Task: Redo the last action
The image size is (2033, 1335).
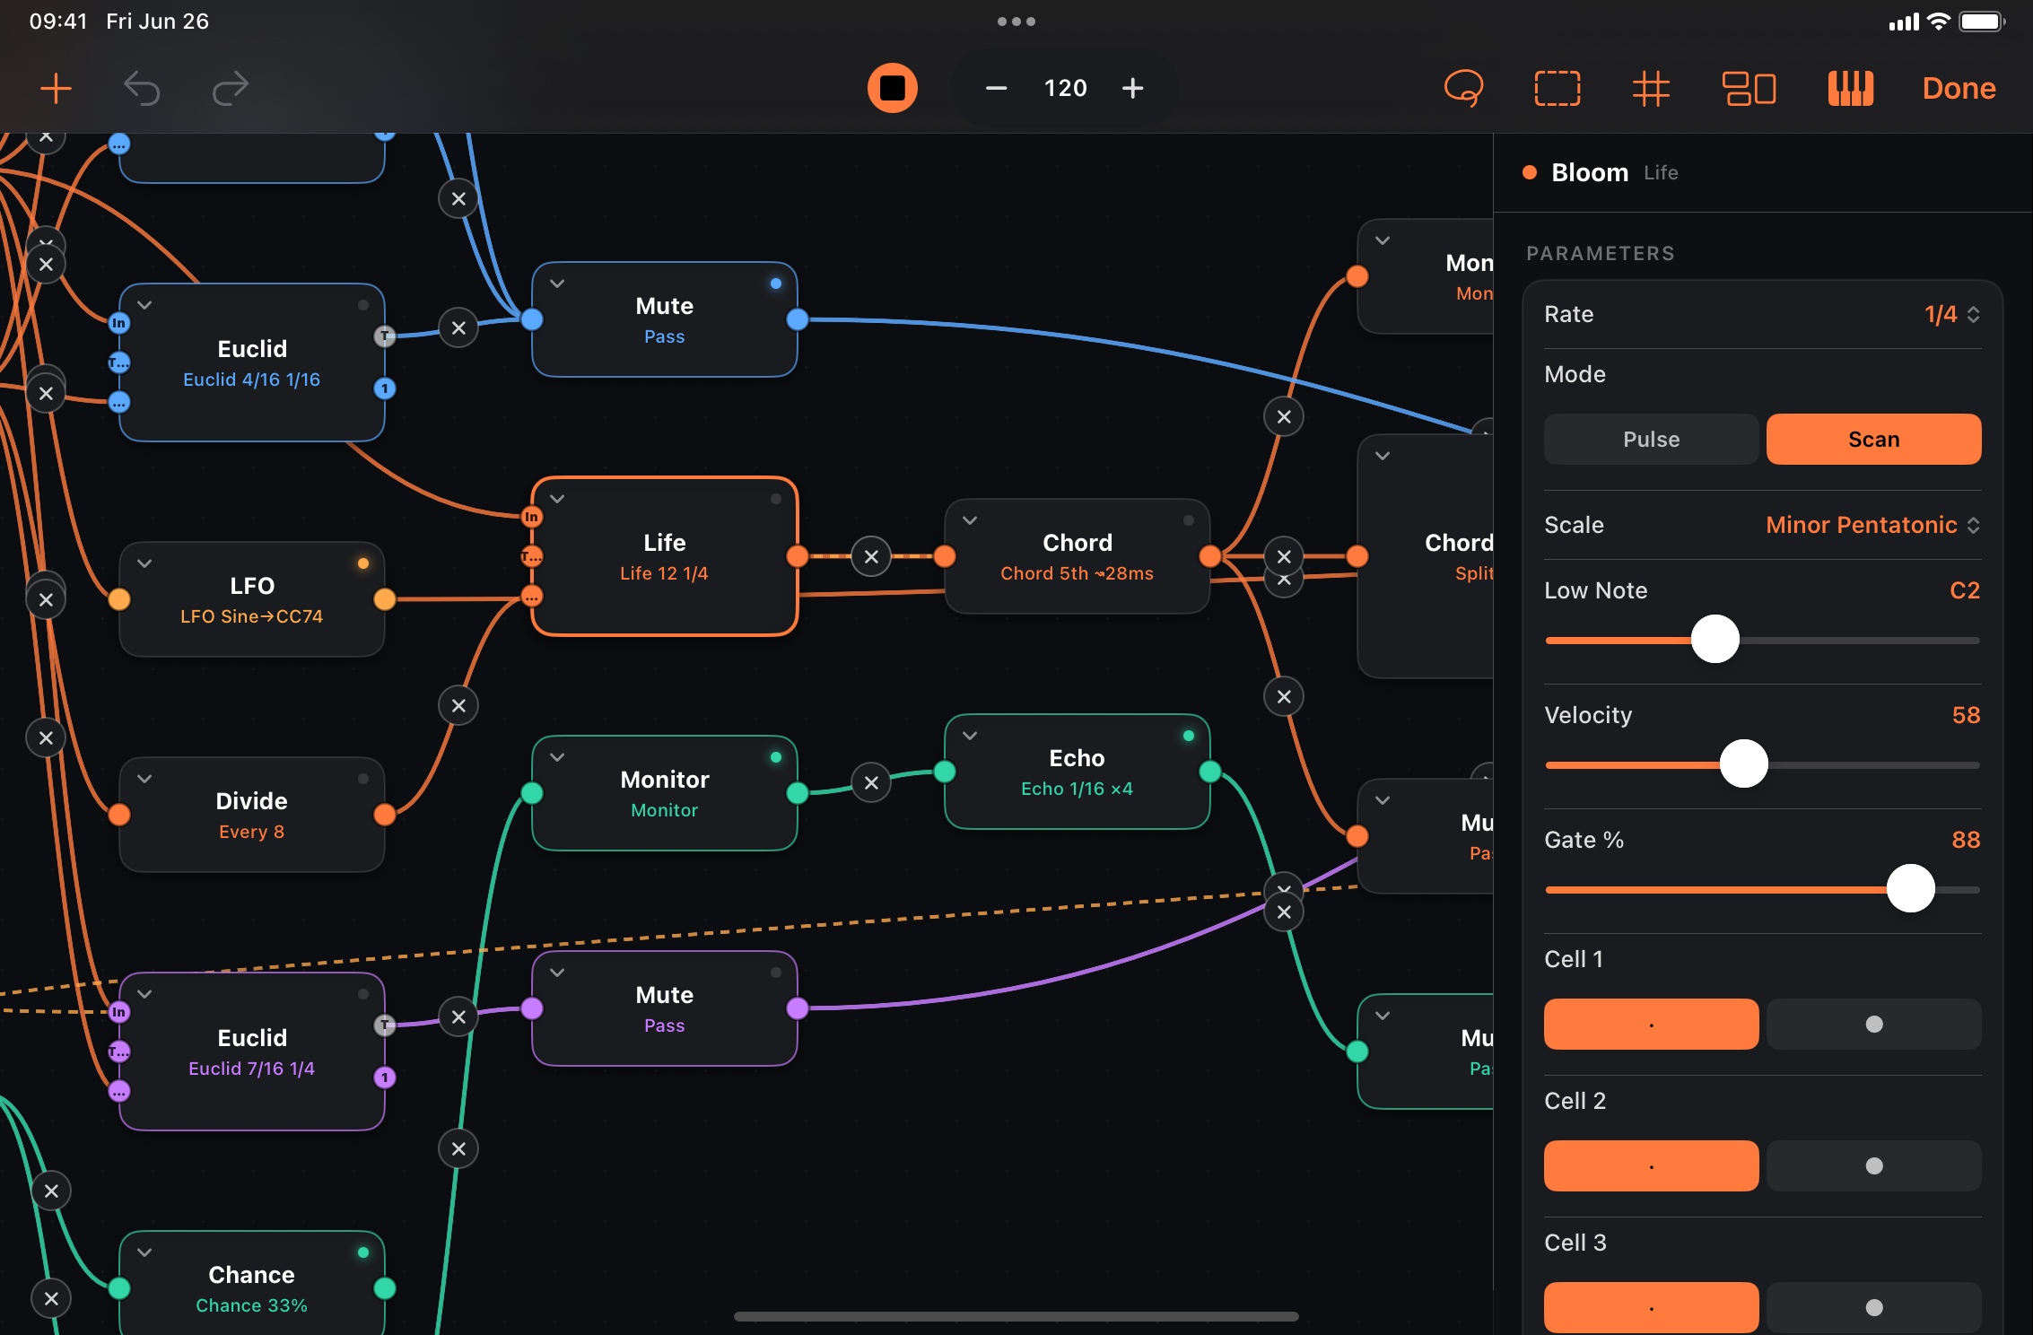Action: (230, 88)
